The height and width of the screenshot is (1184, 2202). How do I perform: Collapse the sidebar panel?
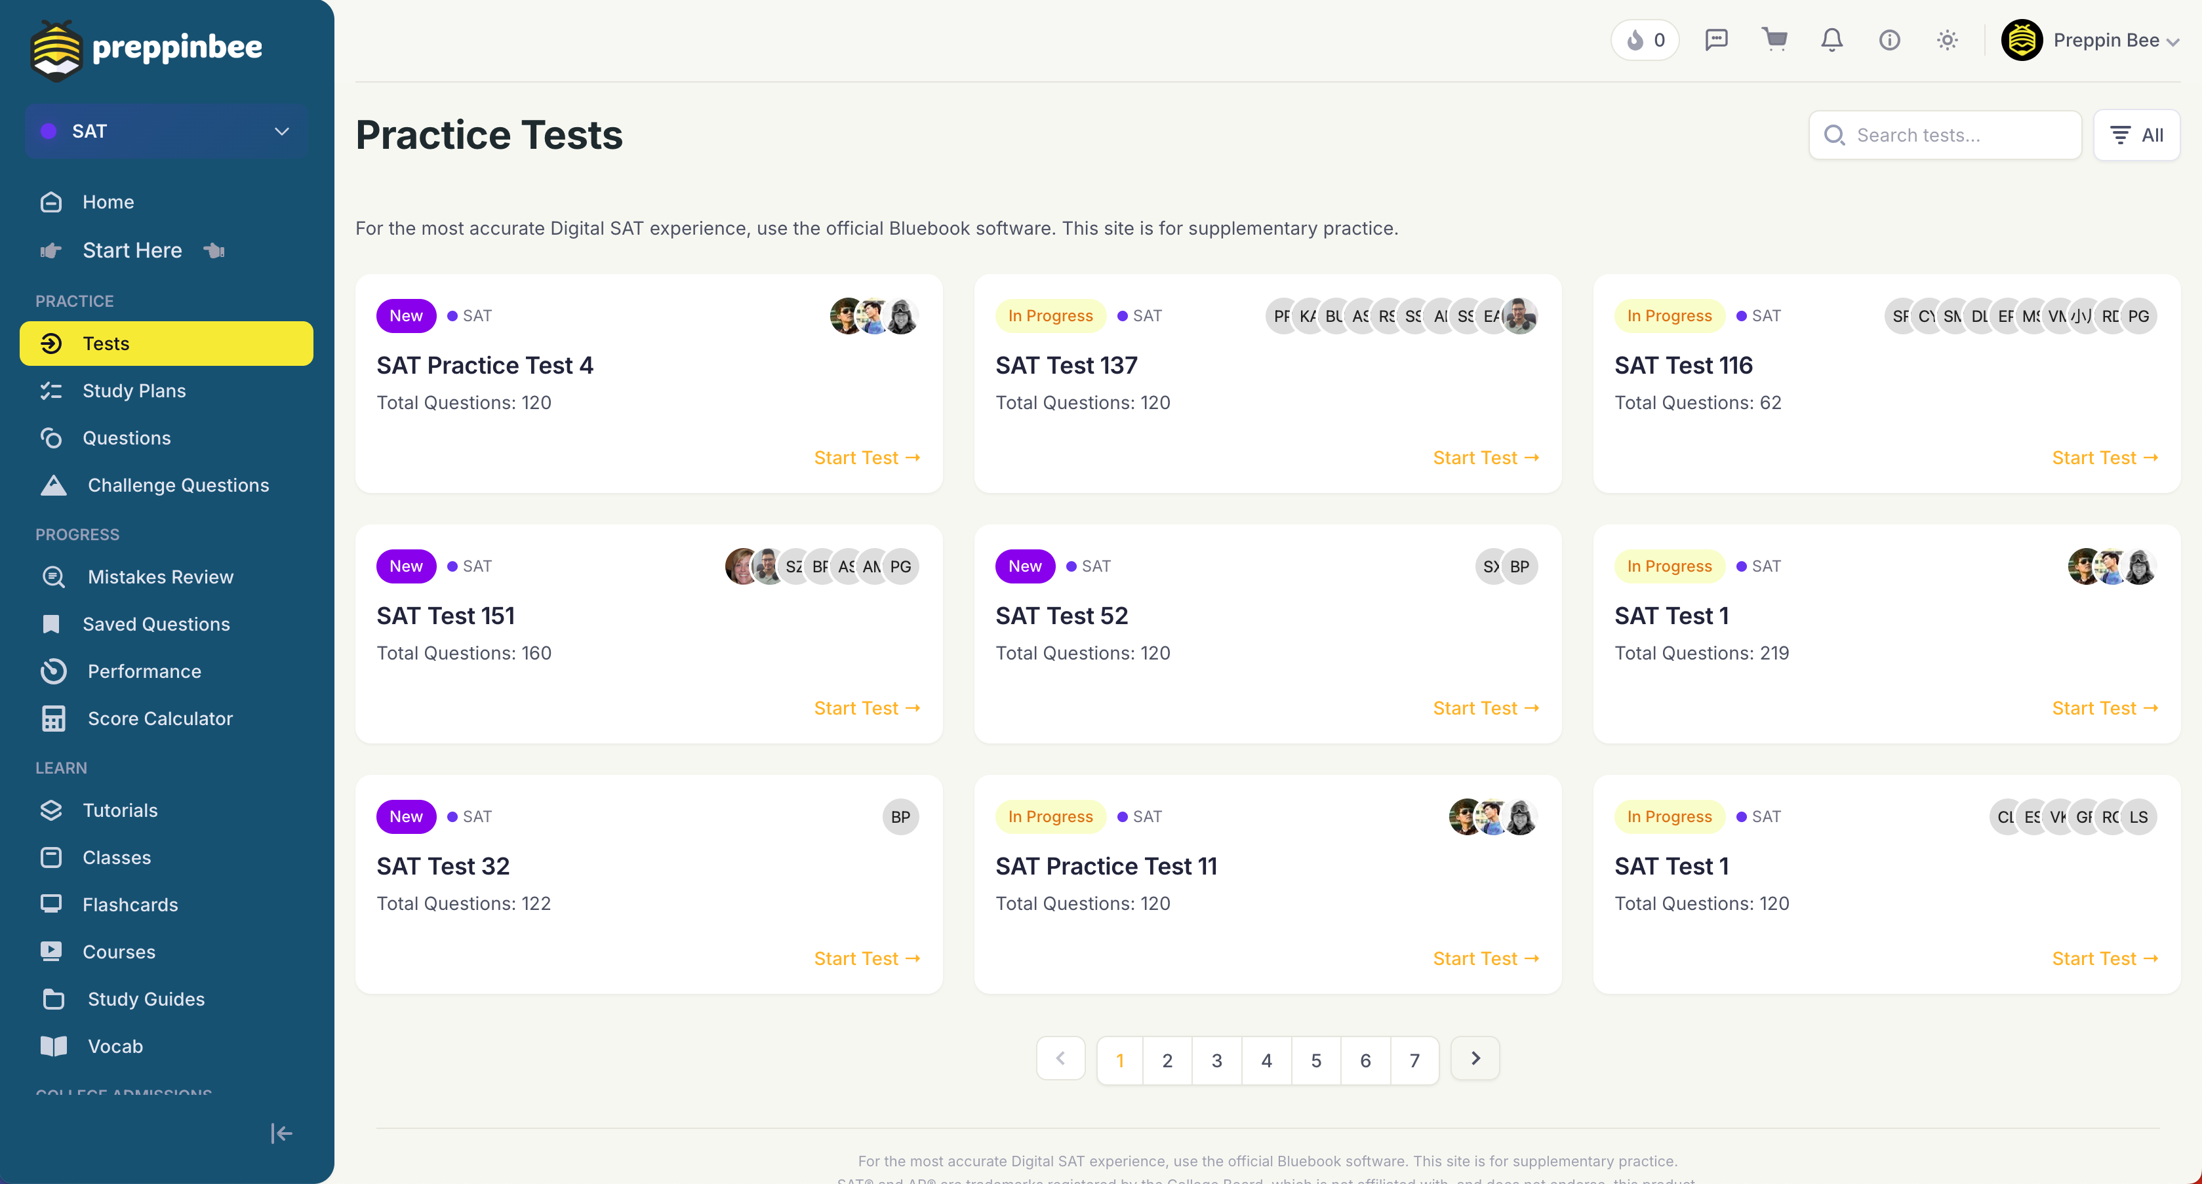(x=281, y=1134)
